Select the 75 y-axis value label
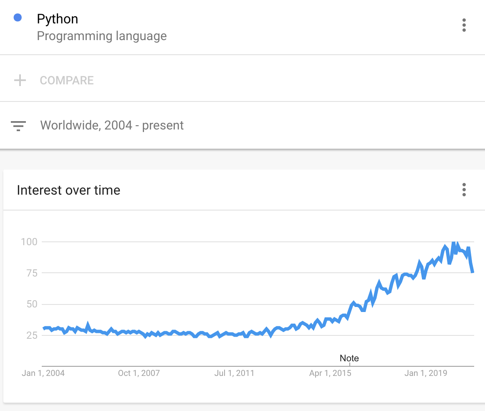 click(31, 273)
